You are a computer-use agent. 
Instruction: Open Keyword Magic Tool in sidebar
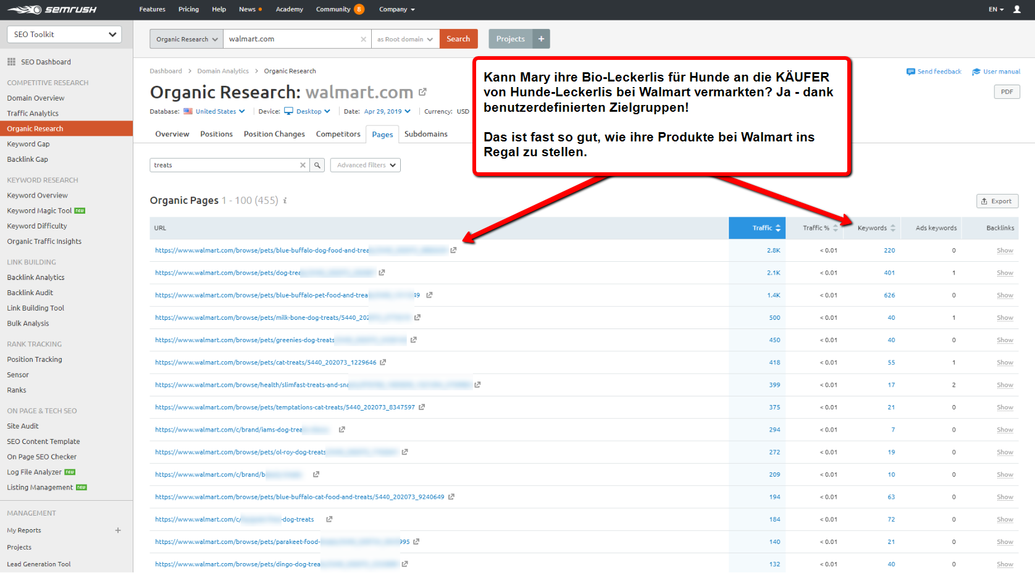click(40, 211)
